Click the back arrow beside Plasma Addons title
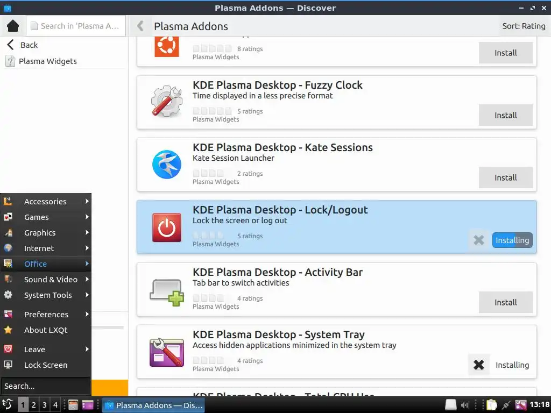The width and height of the screenshot is (551, 413). pos(140,26)
